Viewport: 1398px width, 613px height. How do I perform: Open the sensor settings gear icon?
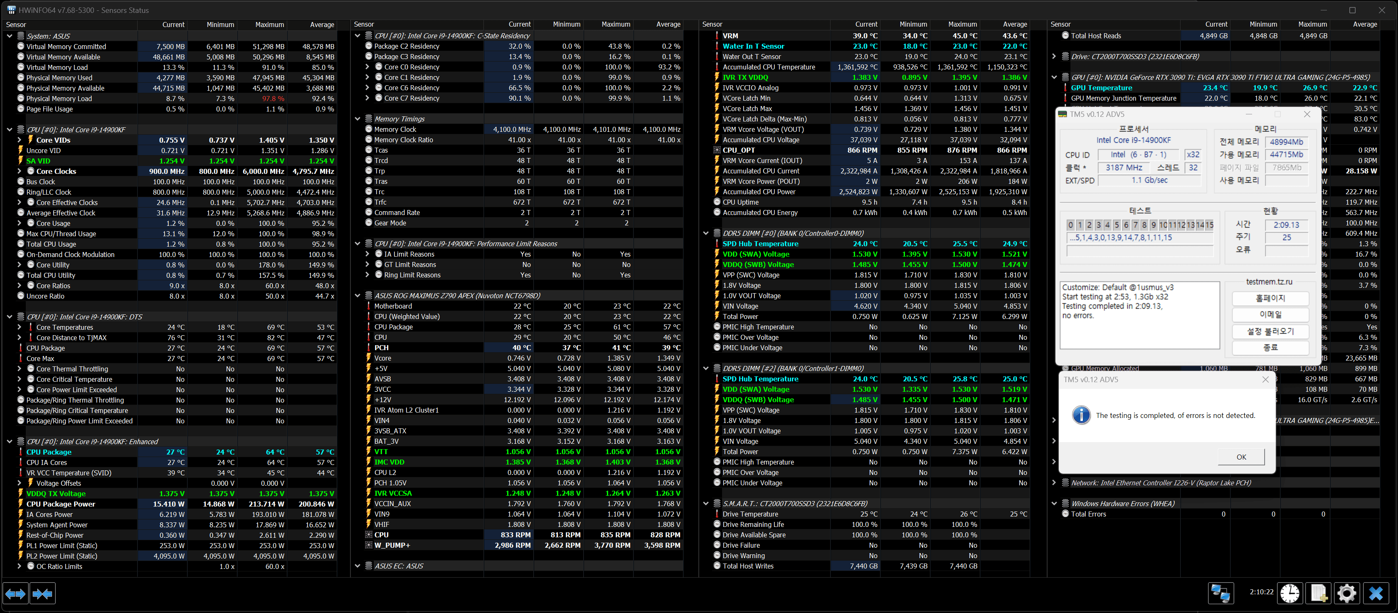(x=1346, y=593)
